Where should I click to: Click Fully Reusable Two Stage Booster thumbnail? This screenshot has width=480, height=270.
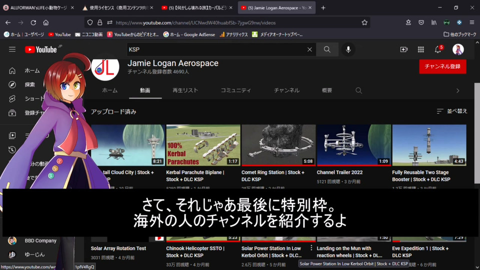pyautogui.click(x=429, y=145)
